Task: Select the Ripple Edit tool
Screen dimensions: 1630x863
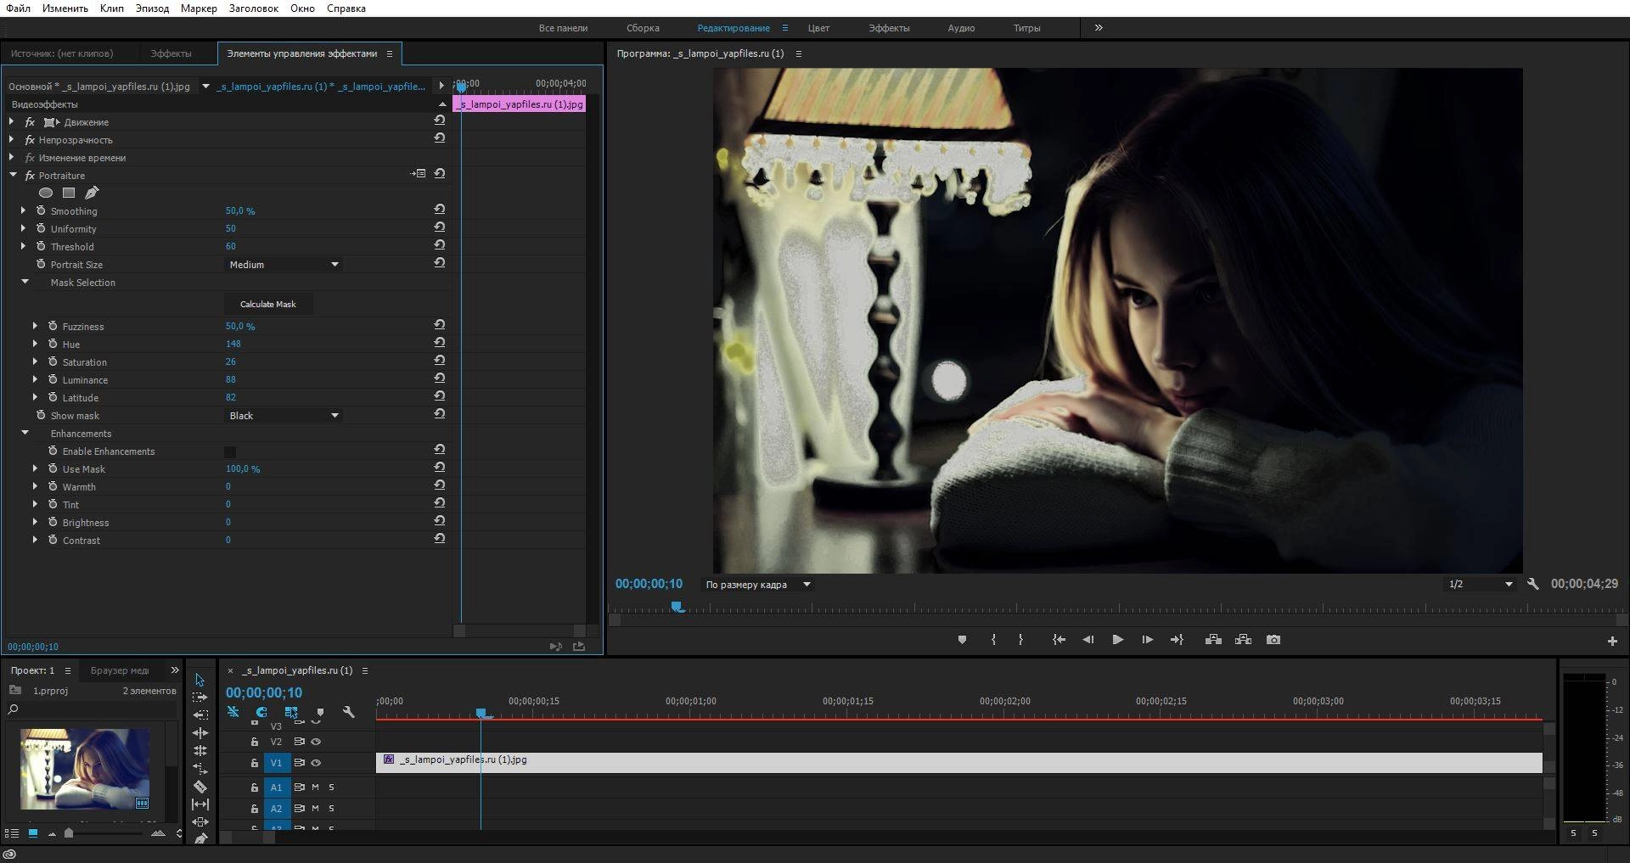Action: (200, 733)
